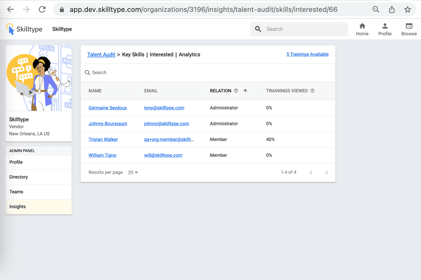Click the Skilltype organization illustration

tap(39, 78)
